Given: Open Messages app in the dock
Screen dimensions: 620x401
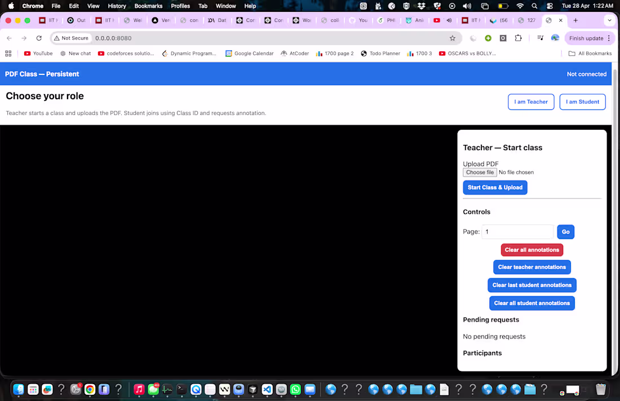Looking at the screenshot, I should pos(153,390).
